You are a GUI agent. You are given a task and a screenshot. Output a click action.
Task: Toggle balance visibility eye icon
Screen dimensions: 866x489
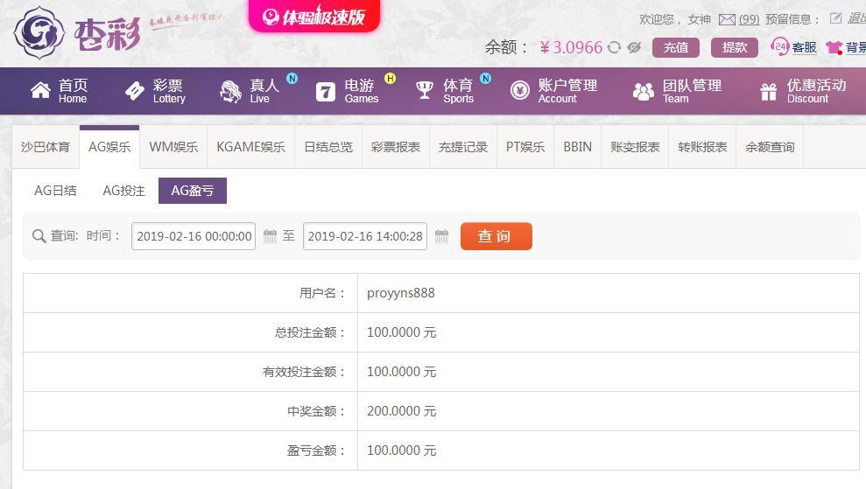pos(634,47)
